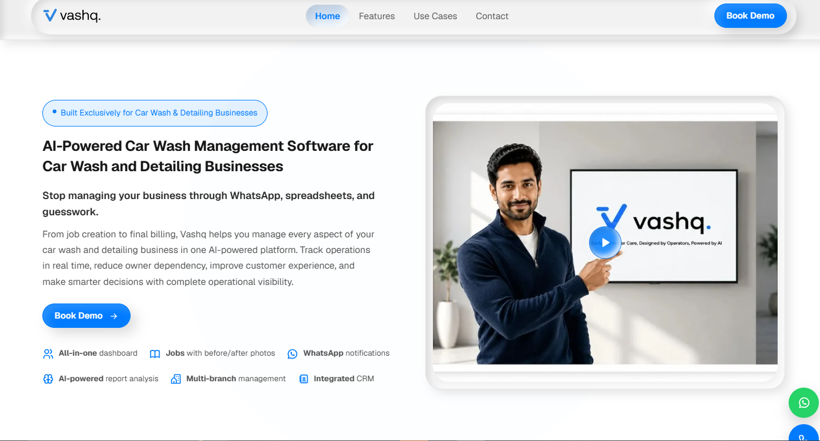Click the Book Demo button below the description
Screen dimensions: 820x441
tap(86, 316)
